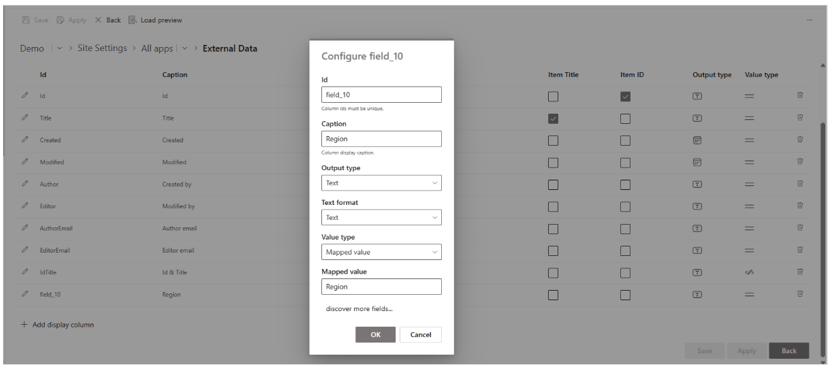Click Load preview in toolbar
The width and height of the screenshot is (832, 371).
(x=155, y=20)
